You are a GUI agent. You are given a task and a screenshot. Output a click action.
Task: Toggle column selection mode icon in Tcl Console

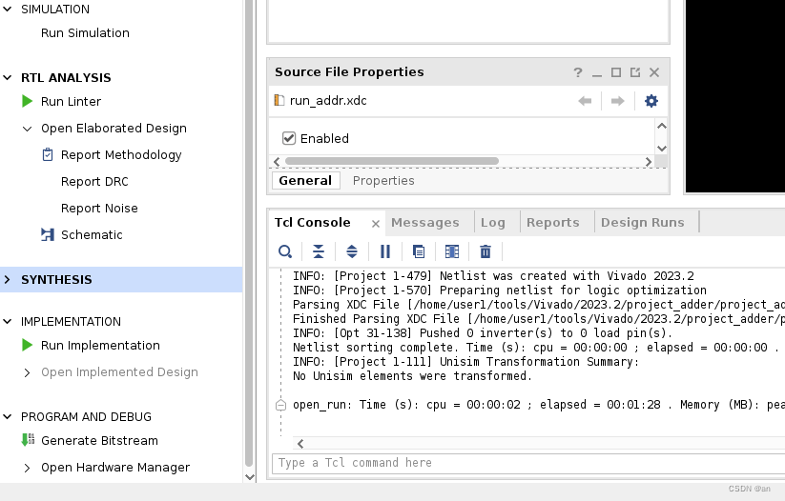click(x=451, y=251)
